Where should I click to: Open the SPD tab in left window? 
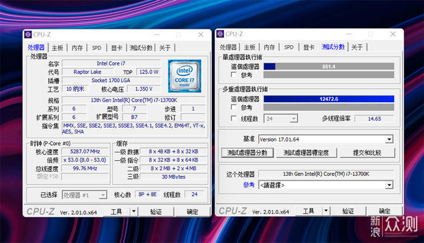click(x=96, y=48)
